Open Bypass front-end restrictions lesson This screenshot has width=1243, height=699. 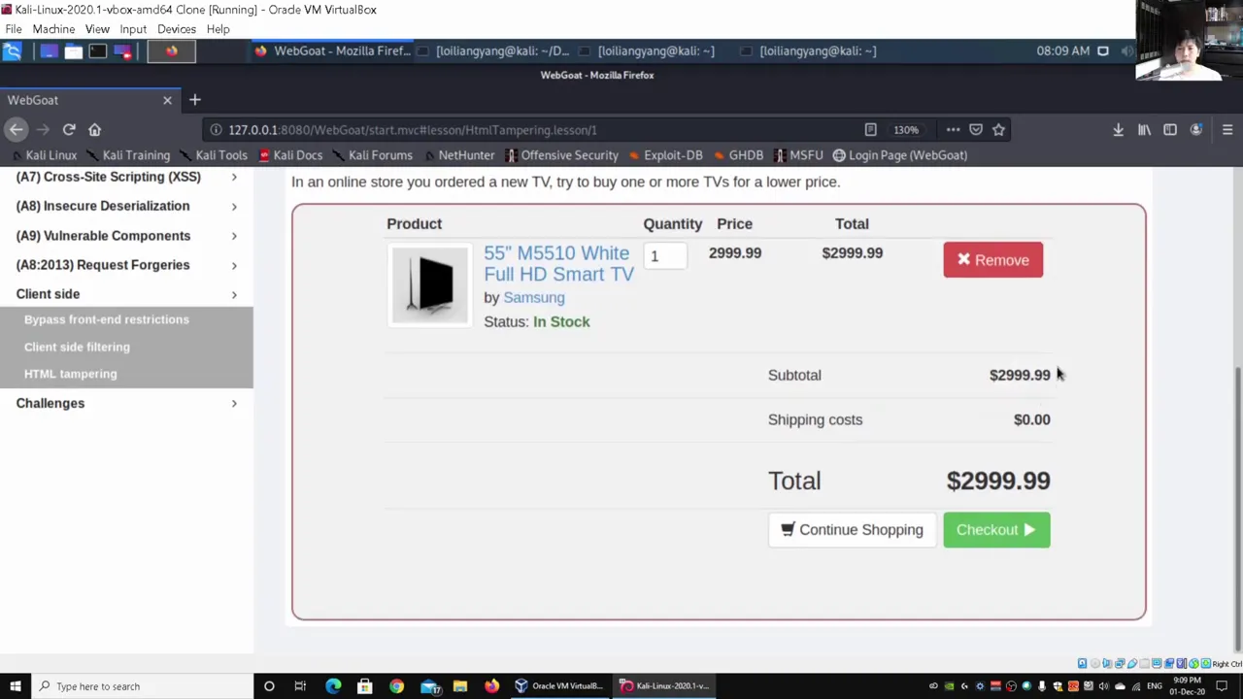107,319
